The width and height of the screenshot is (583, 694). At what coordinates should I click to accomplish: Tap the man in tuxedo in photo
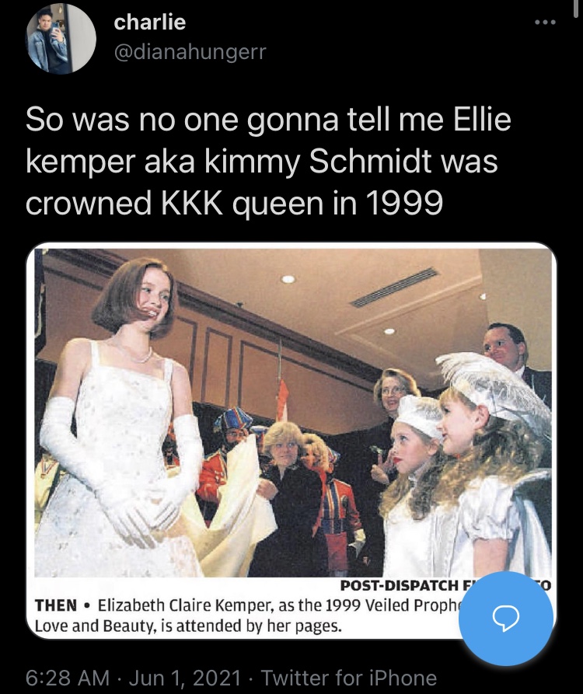click(x=509, y=354)
